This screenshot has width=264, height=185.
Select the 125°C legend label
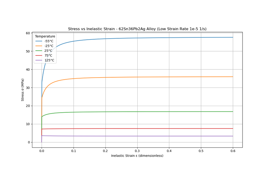point(49,60)
